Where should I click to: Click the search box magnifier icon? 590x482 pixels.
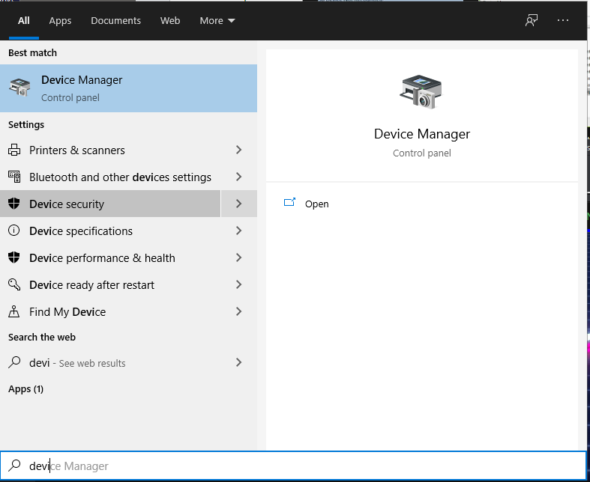14,466
